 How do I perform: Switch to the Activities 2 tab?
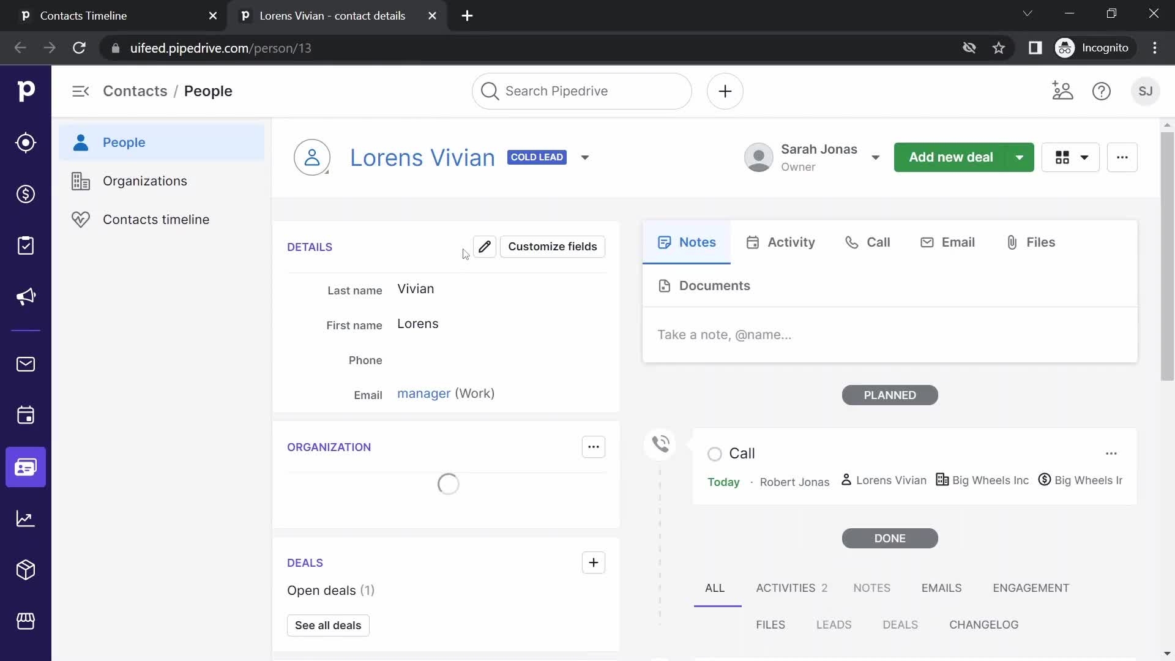tap(791, 588)
